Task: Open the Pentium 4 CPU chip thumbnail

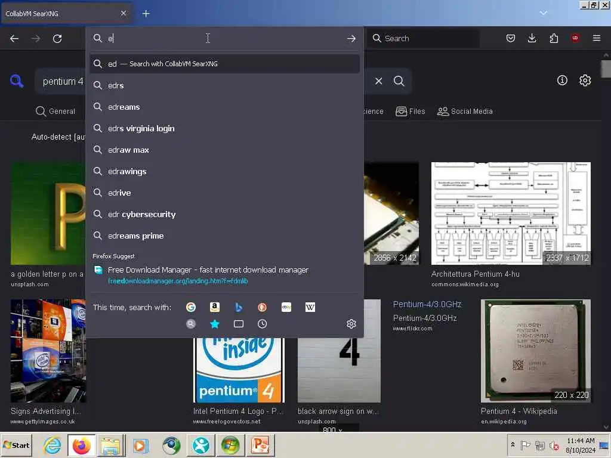Action: click(535, 351)
